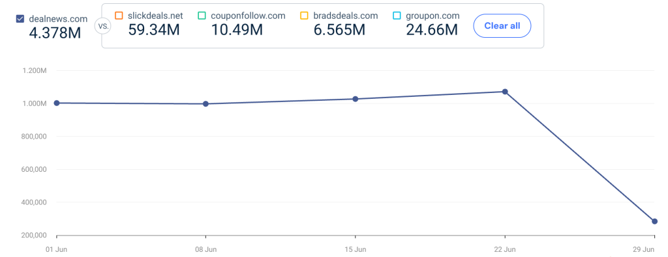The image size is (668, 257).
Task: Click the slickdeals.net site name
Action: pos(155,16)
